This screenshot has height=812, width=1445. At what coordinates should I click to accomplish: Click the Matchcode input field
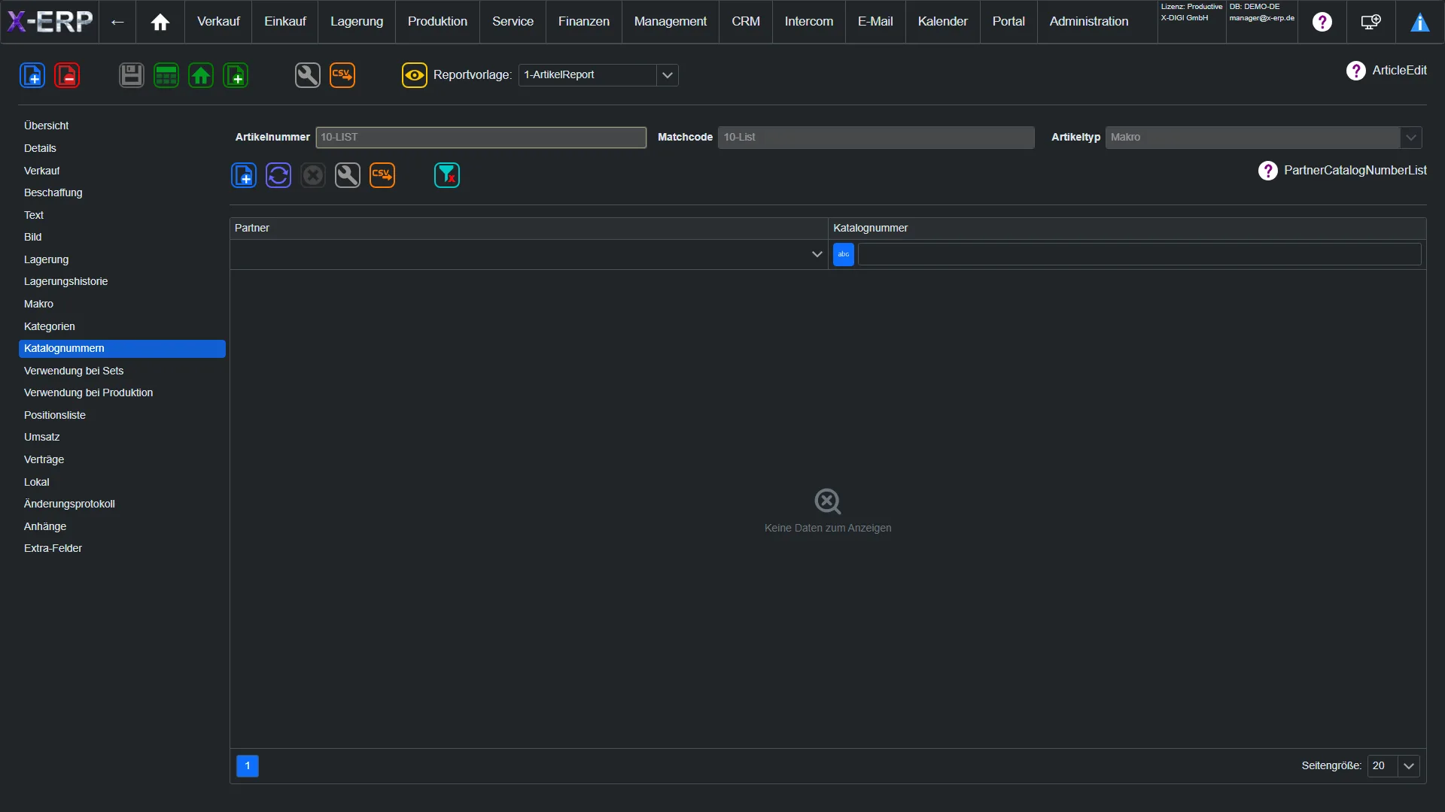[x=876, y=138]
